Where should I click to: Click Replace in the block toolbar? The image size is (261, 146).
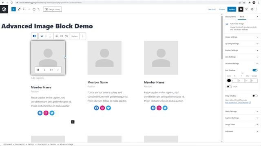pos(74,36)
